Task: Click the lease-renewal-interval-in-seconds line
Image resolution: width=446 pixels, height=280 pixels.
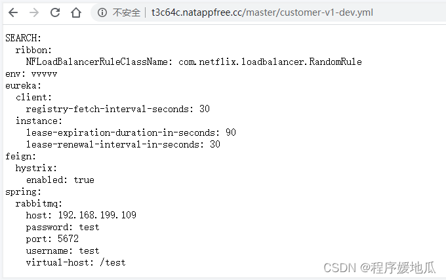Action: click(123, 144)
